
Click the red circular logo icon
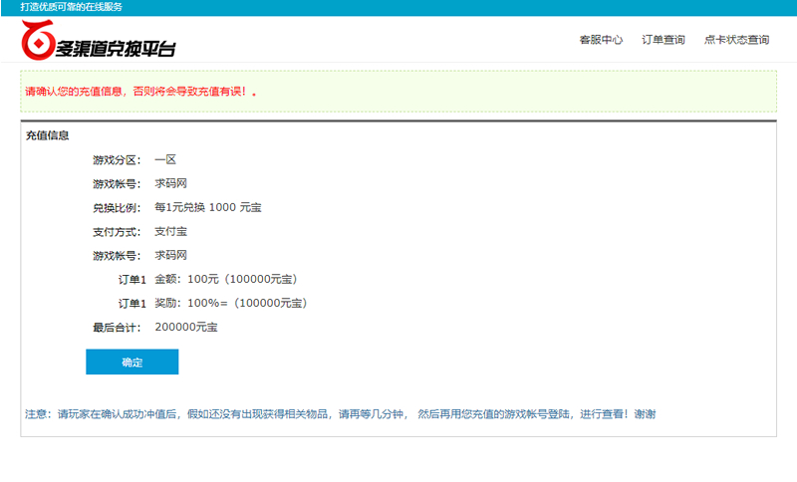coord(39,40)
